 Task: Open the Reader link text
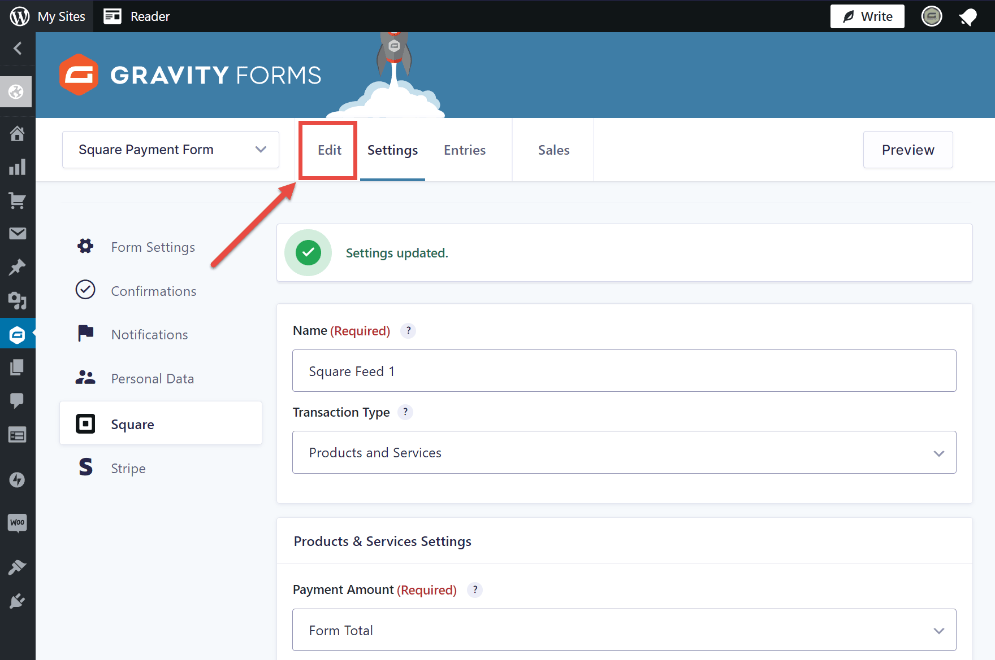point(150,16)
